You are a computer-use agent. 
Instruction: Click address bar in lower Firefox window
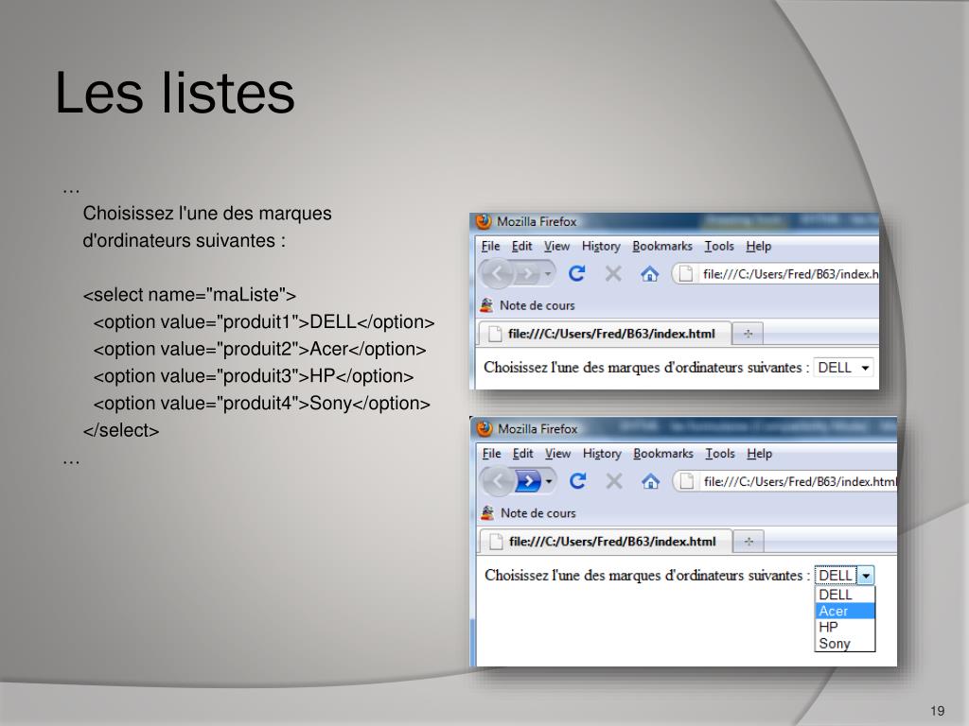(x=784, y=481)
